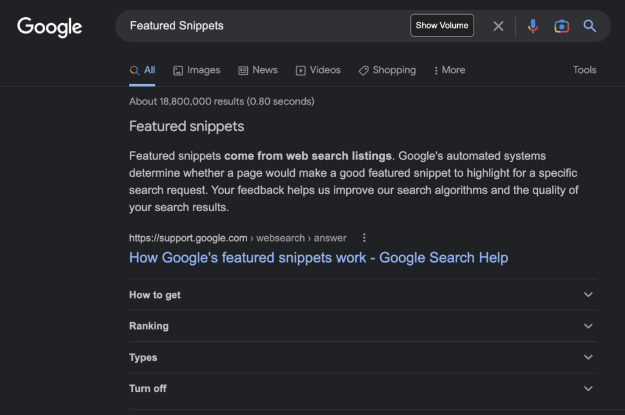The image size is (625, 415).
Task: Expand the Turn off section
Action: (x=363, y=389)
